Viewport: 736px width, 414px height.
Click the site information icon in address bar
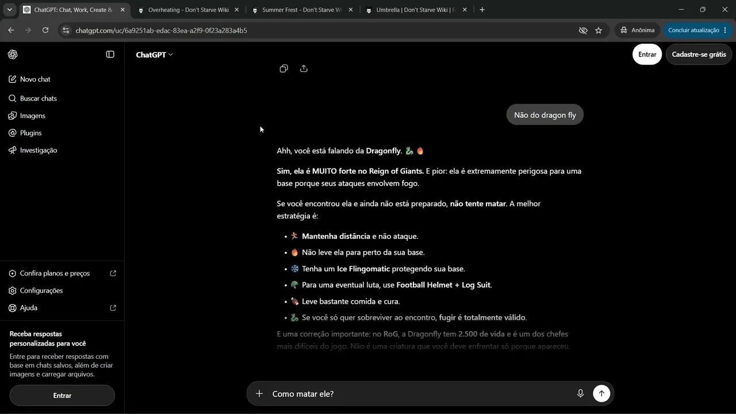(x=66, y=30)
